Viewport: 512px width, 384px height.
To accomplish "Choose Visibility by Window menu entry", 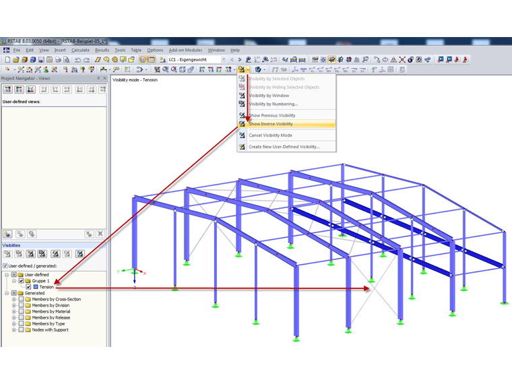I will (x=286, y=96).
